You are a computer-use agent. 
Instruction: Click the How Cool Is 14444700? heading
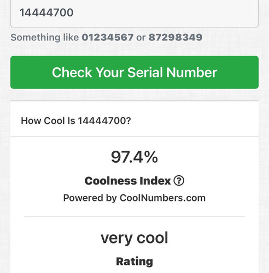[x=76, y=121]
